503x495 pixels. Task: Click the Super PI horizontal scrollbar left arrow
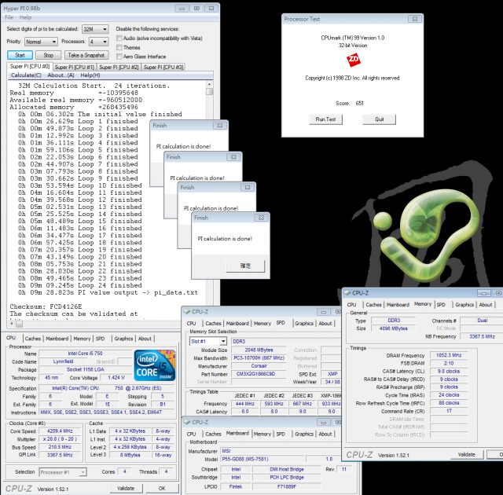(12, 324)
